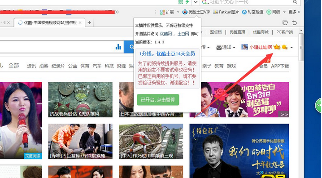Open the 古巨基挥7斤铁棍累瘫 video thumbnail
The image size is (322, 178).
tap(80, 142)
